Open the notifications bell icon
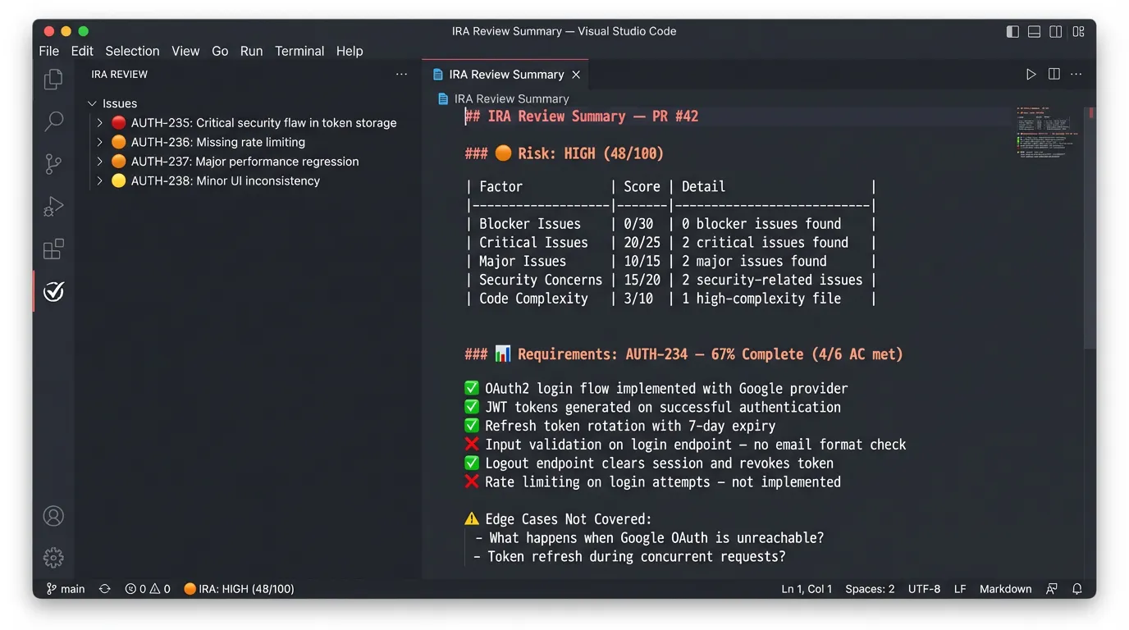Viewport: 1129px width, 630px height. (1077, 589)
